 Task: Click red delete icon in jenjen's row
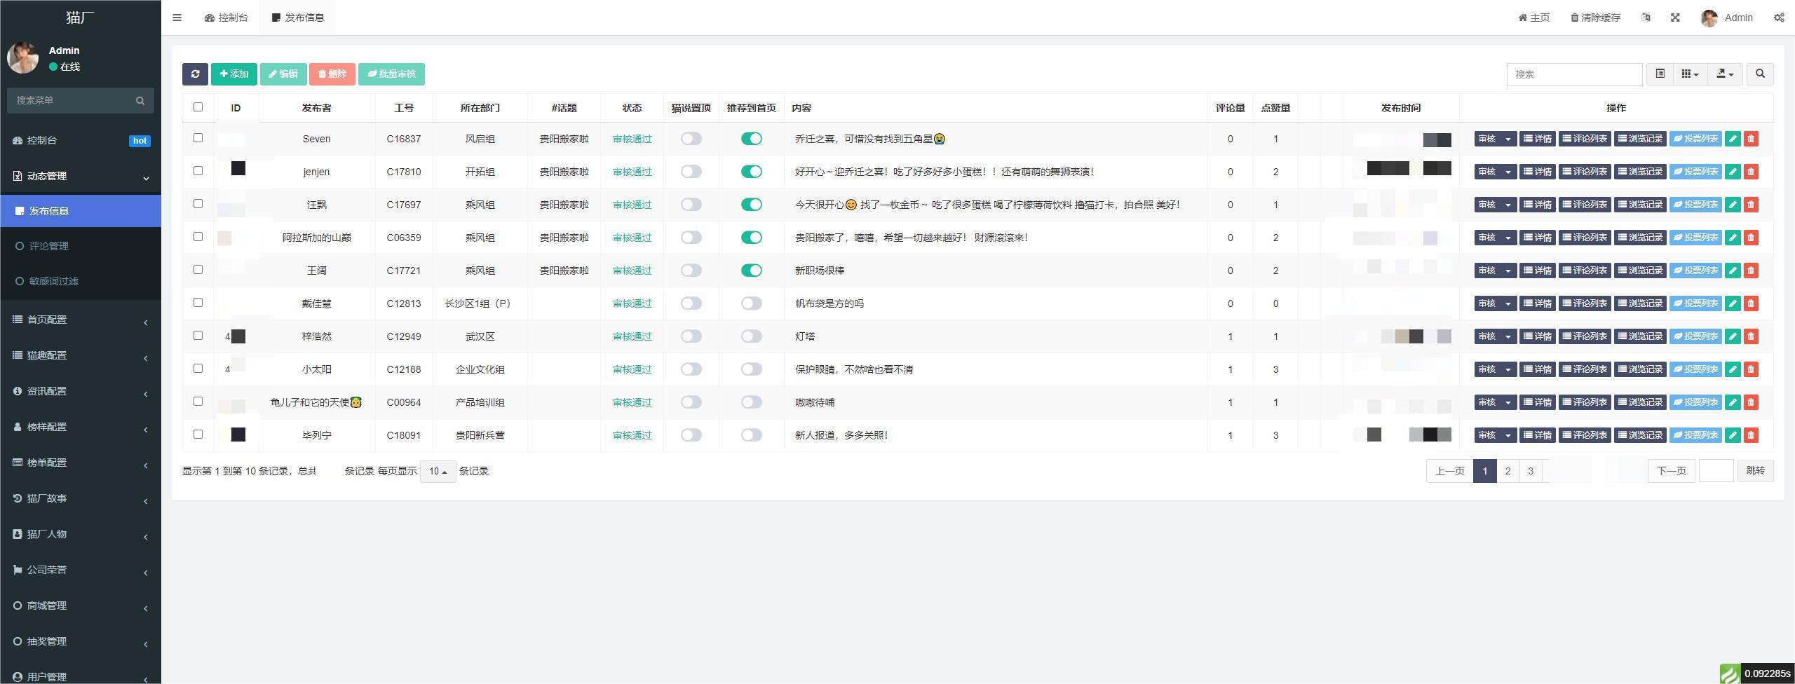(x=1751, y=172)
